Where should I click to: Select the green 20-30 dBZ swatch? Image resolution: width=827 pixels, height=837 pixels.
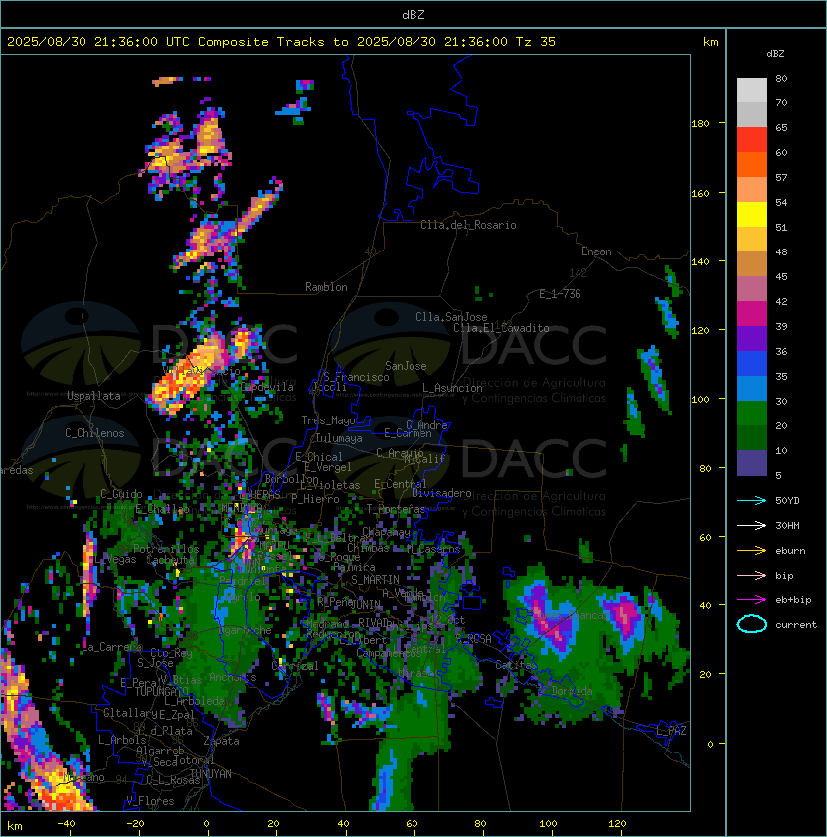751,413
